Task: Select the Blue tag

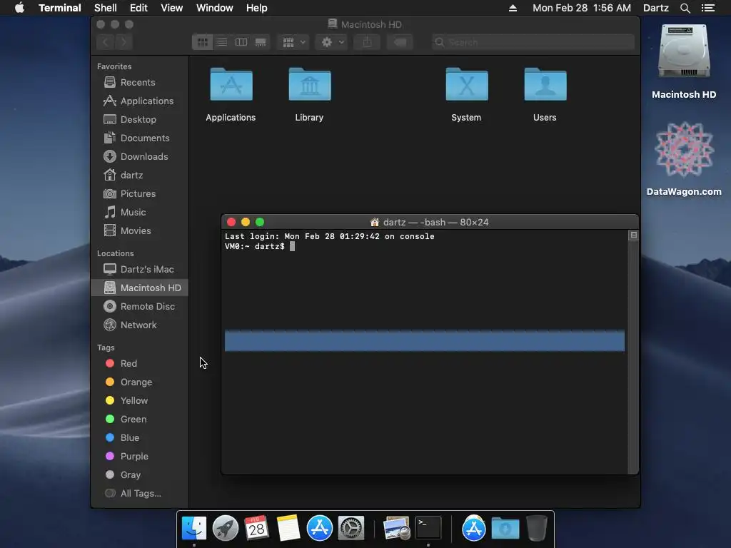Action: pyautogui.click(x=139, y=438)
